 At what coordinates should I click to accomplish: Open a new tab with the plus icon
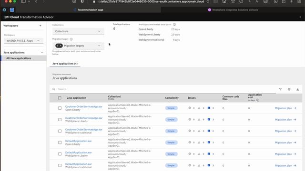tap(291, 1)
